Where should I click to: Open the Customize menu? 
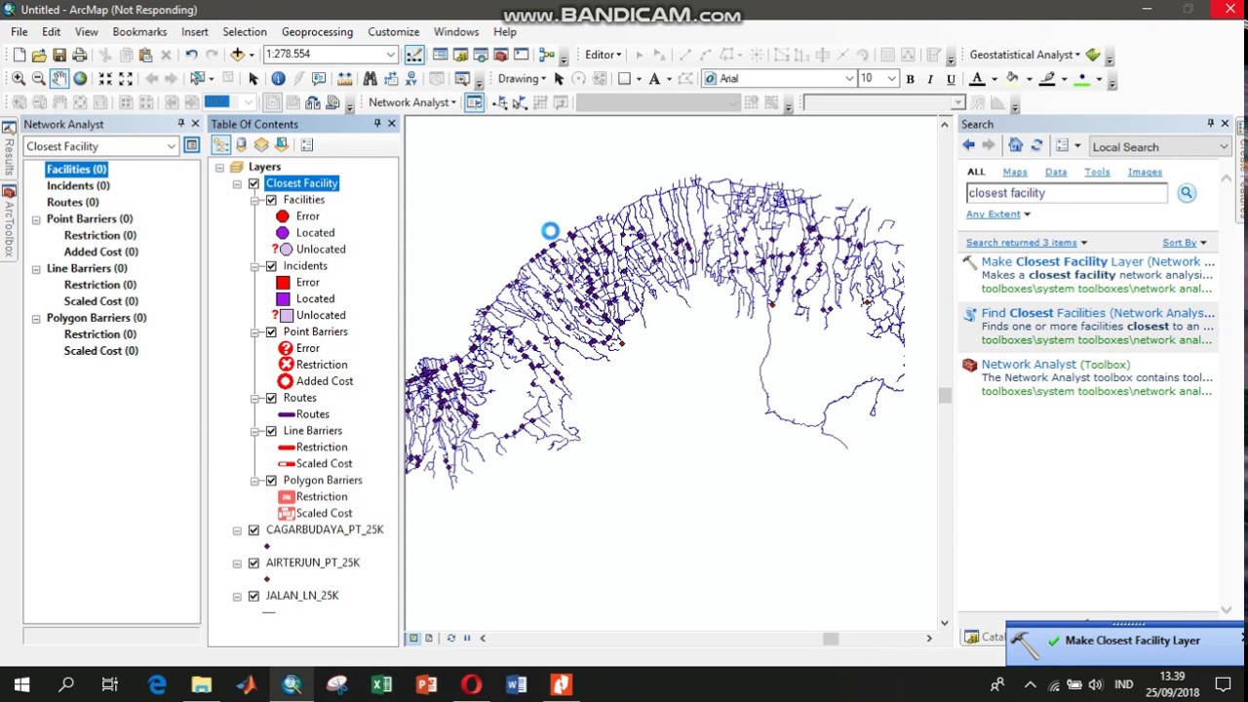coord(393,32)
